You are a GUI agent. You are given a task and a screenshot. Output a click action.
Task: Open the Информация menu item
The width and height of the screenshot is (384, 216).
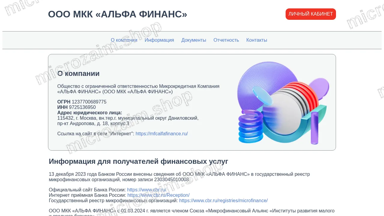pos(159,40)
